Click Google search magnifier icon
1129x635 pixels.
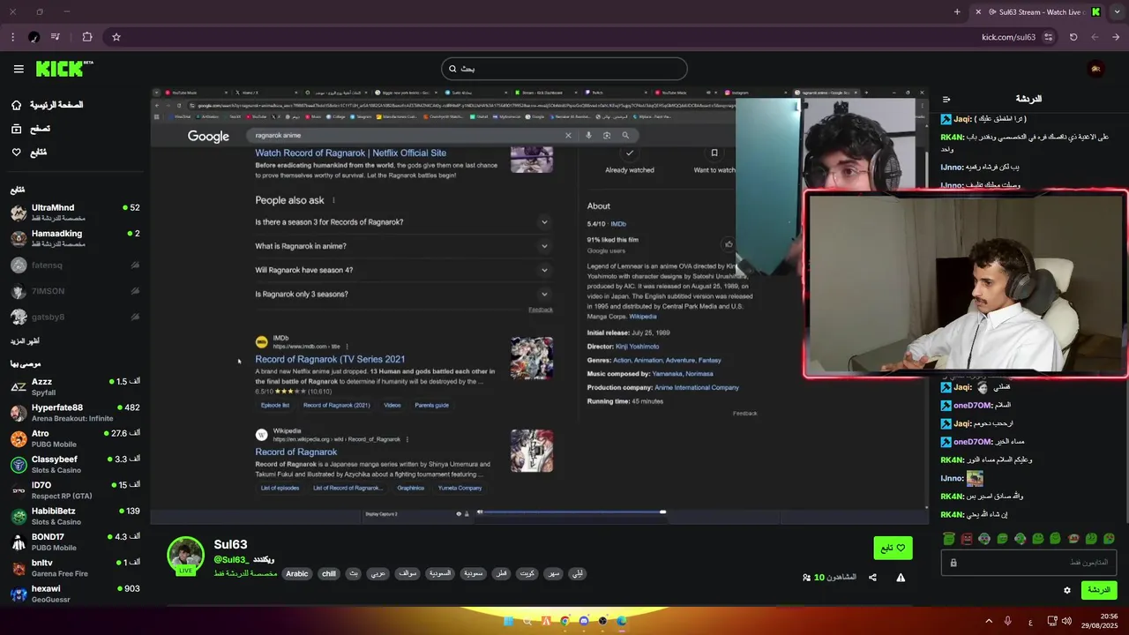[x=625, y=135]
